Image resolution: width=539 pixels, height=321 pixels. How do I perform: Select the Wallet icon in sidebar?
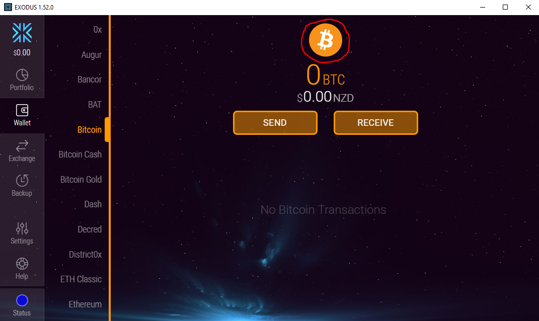[x=22, y=110]
